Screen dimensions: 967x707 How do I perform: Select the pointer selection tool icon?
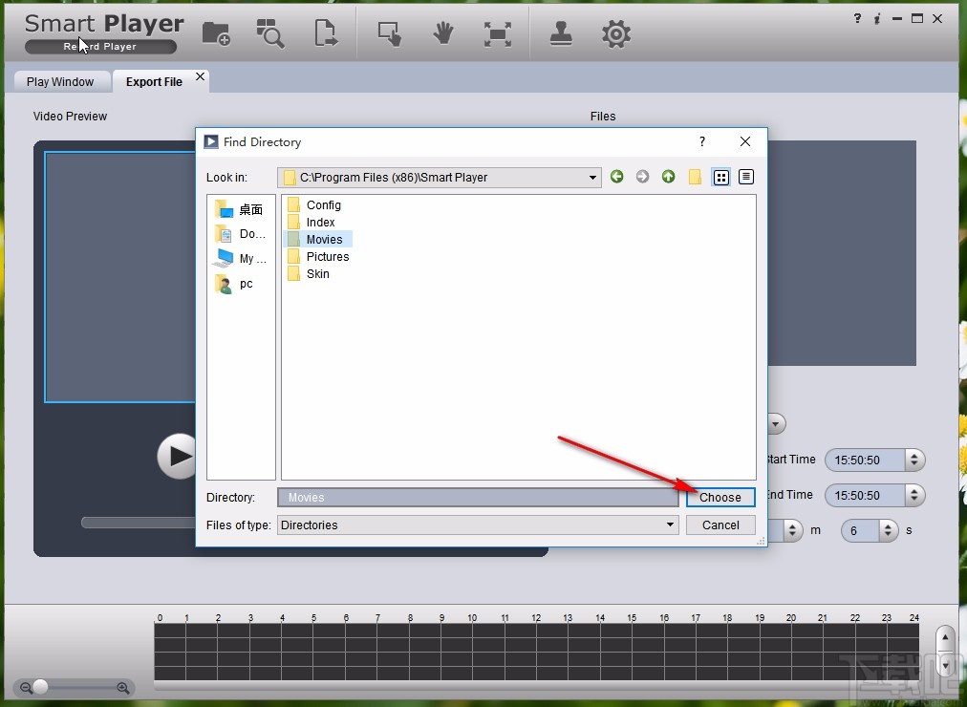coord(389,33)
